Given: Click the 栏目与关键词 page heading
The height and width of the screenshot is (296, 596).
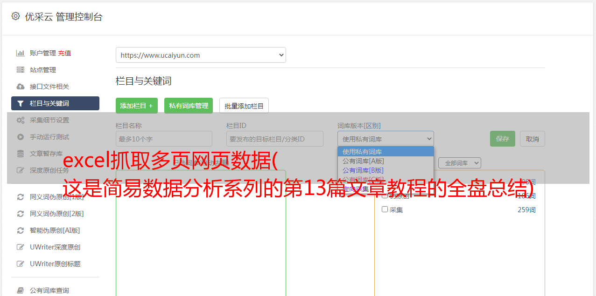Looking at the screenshot, I should (x=143, y=81).
